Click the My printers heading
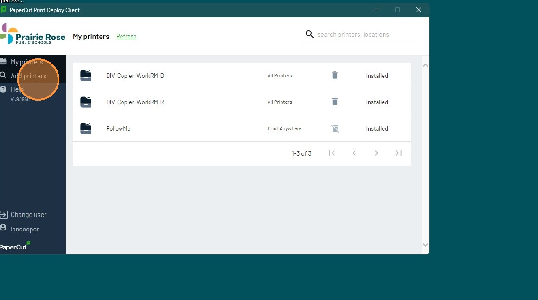The width and height of the screenshot is (538, 300). tap(91, 36)
